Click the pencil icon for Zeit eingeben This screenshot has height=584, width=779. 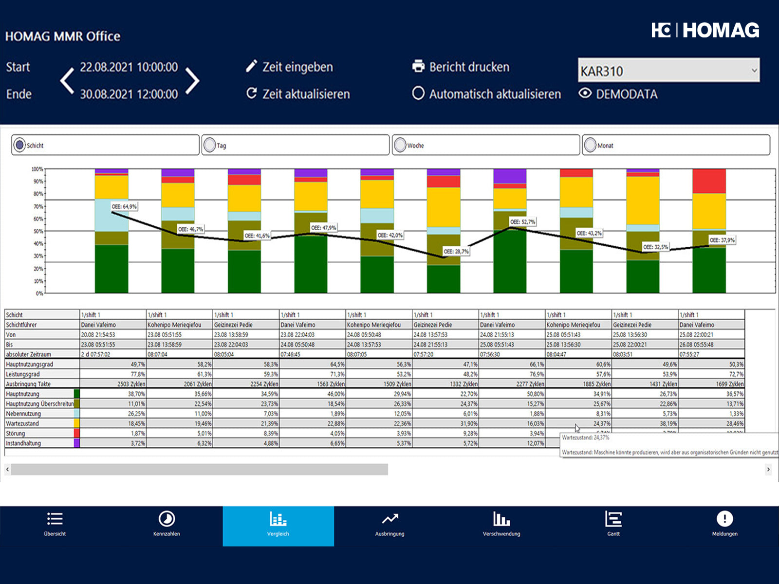click(251, 66)
